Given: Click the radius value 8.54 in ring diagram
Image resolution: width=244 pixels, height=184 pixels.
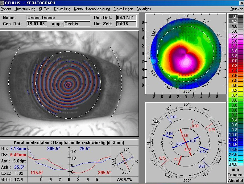Looking at the screenshot, I should (x=169, y=134).
